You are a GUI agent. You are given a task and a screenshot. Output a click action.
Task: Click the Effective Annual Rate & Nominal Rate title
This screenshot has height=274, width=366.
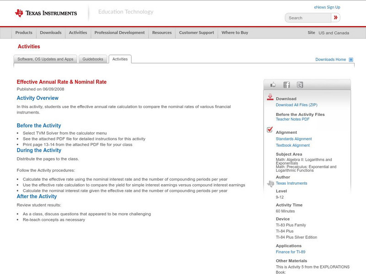coord(62,82)
